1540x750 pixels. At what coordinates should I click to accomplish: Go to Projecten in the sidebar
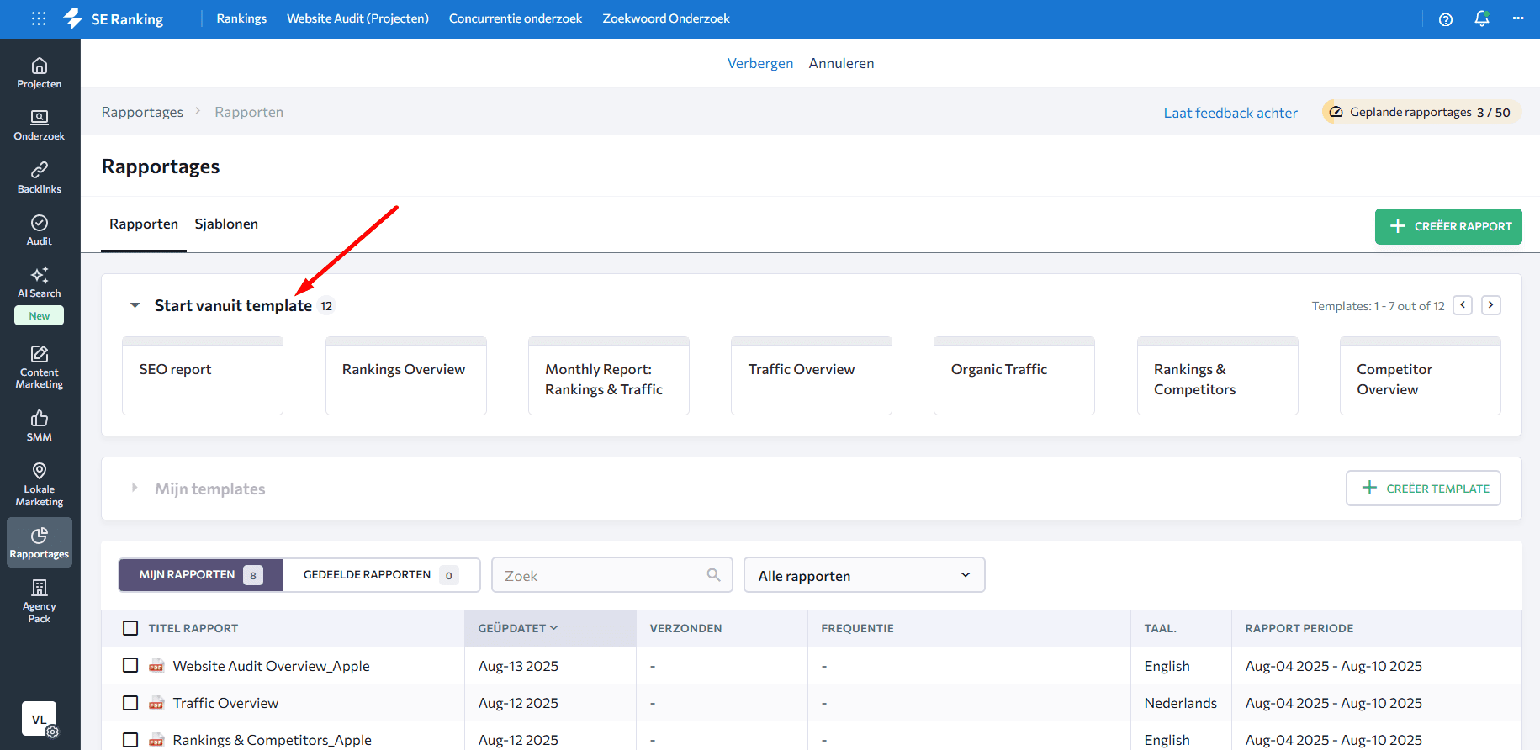(40, 73)
